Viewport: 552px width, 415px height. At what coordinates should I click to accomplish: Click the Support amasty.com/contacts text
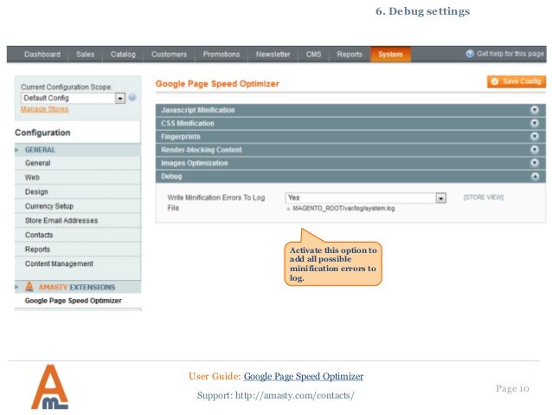click(276, 396)
